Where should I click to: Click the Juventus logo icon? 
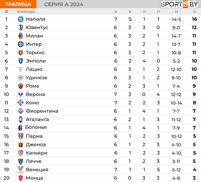[x=21, y=27]
